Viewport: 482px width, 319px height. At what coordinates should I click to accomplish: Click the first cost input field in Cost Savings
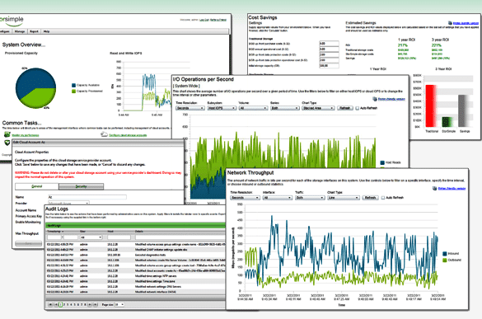pos(329,44)
